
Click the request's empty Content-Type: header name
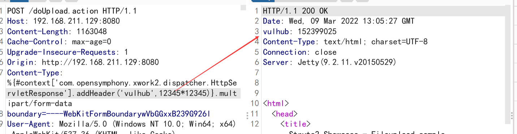pos(35,73)
